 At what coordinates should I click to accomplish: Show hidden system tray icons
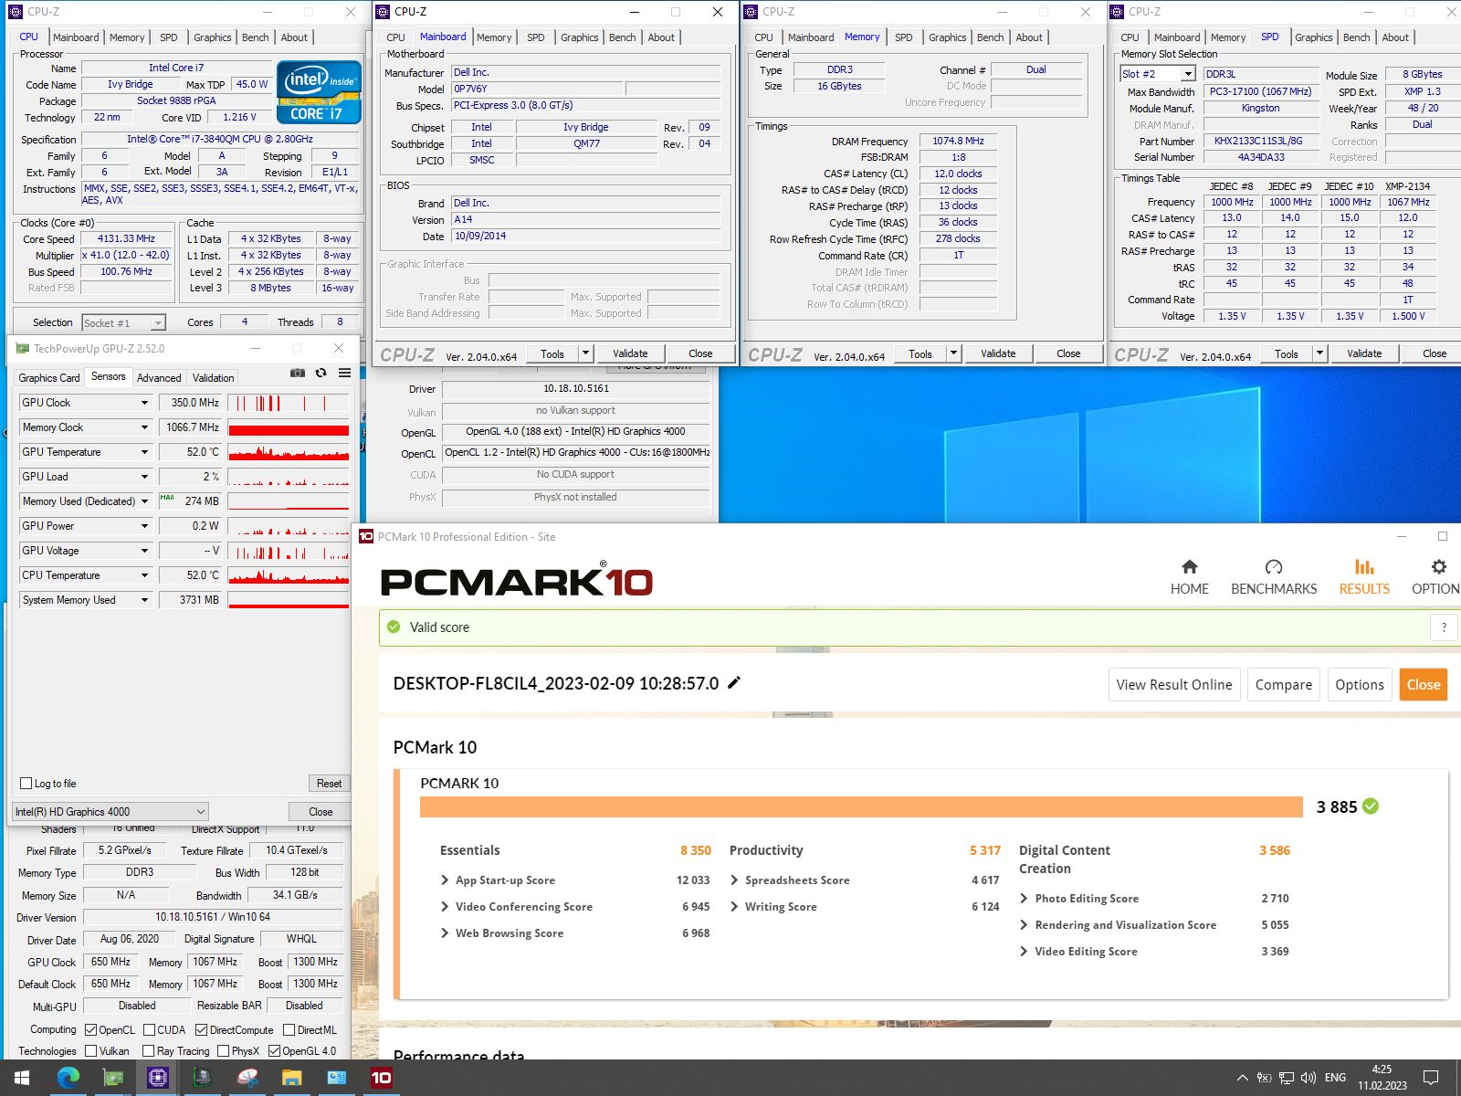click(x=1242, y=1078)
